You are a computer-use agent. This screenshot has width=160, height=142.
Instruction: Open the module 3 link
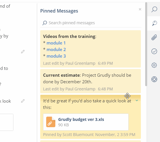(x=56, y=56)
